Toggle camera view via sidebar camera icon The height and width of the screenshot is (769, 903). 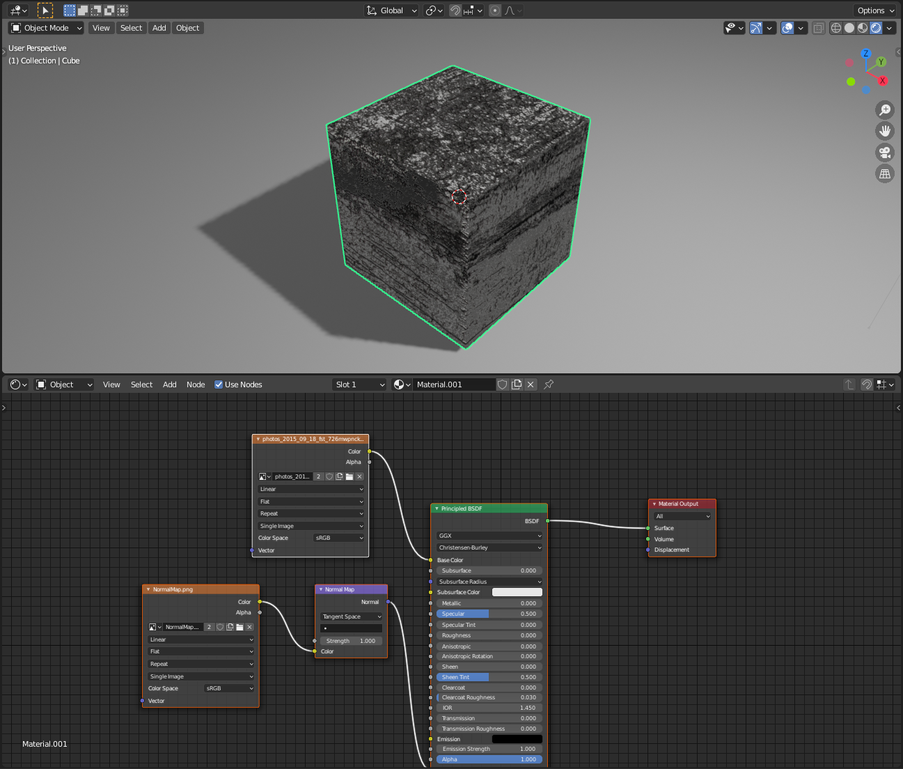(884, 152)
